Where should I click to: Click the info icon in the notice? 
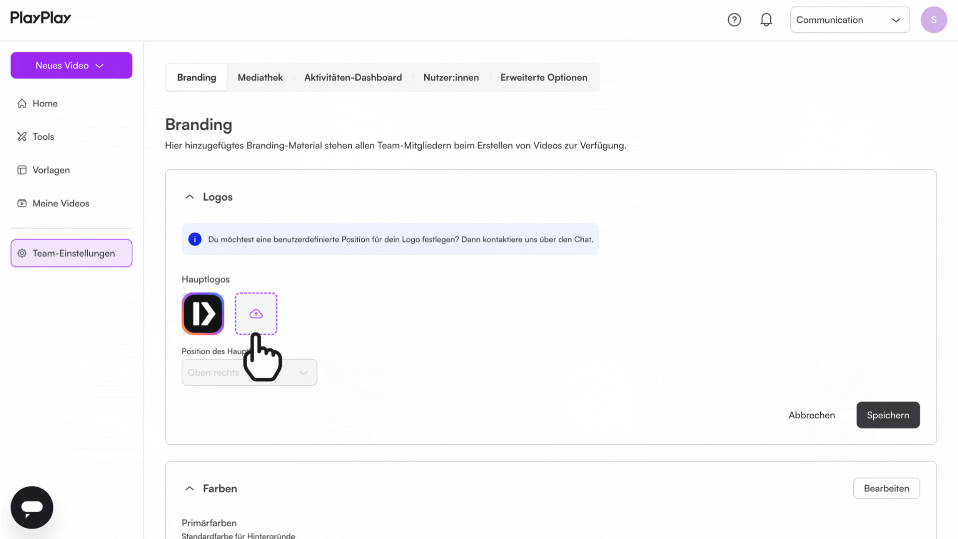[x=195, y=239]
